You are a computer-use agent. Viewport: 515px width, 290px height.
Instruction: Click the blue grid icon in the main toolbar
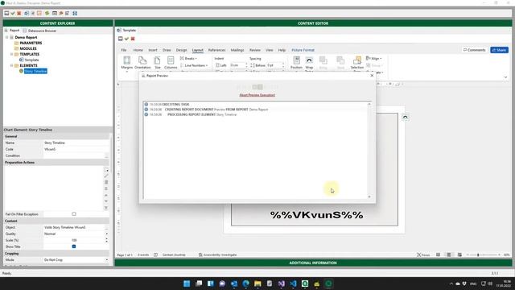coord(75,13)
